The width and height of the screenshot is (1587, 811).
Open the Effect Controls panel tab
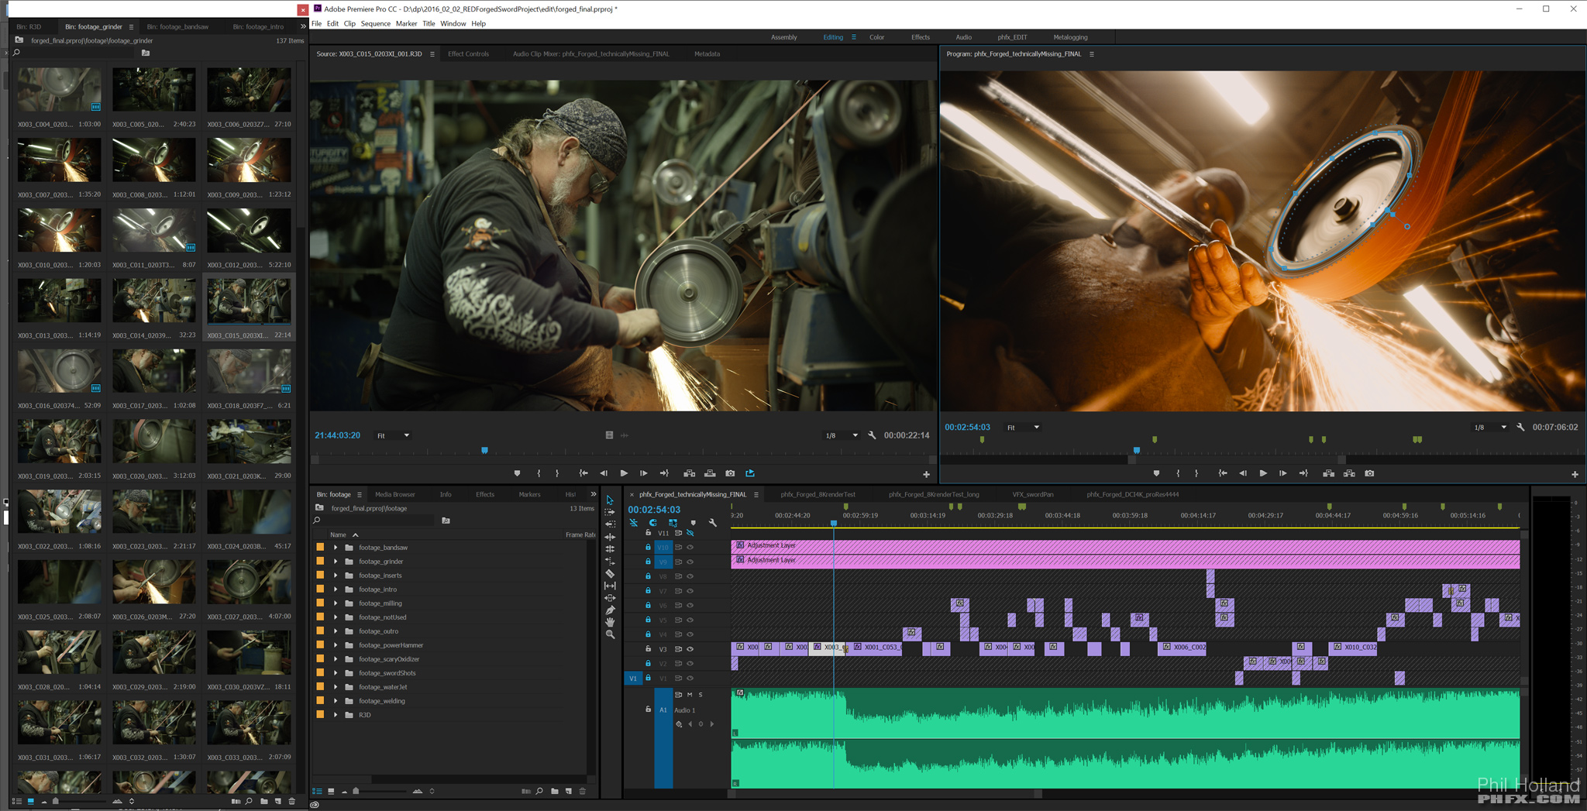(x=468, y=54)
